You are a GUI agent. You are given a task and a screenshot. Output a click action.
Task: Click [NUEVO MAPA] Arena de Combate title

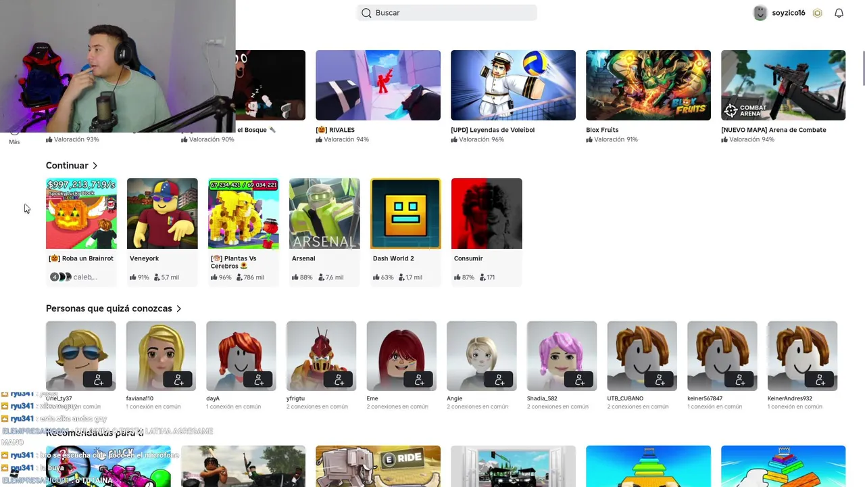pos(774,130)
